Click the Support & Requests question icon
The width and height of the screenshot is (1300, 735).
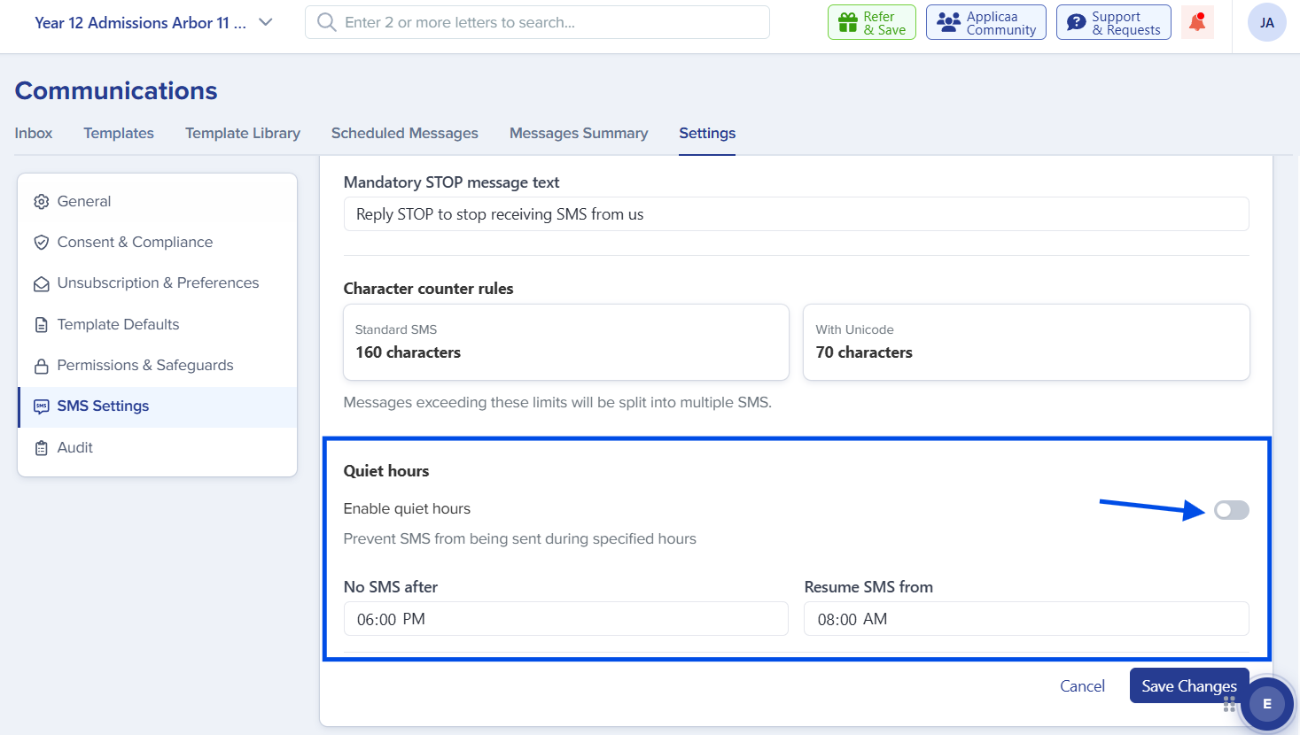[x=1077, y=23]
